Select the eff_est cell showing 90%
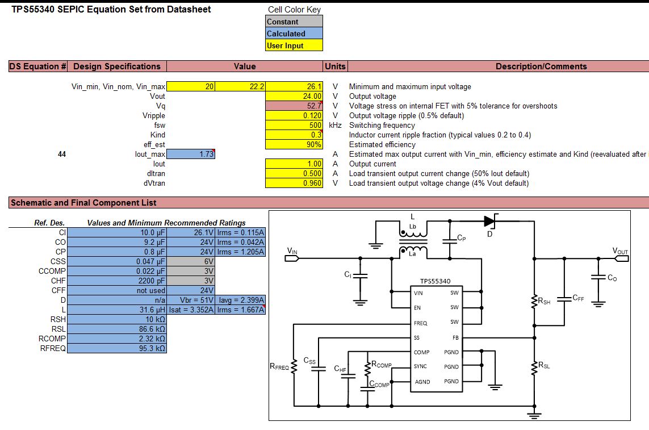This screenshot has width=649, height=430. (x=294, y=144)
